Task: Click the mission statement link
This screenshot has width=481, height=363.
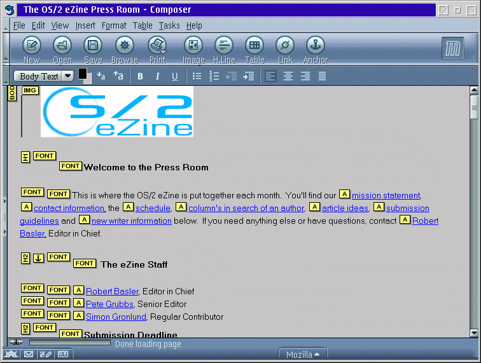Action: pos(386,195)
